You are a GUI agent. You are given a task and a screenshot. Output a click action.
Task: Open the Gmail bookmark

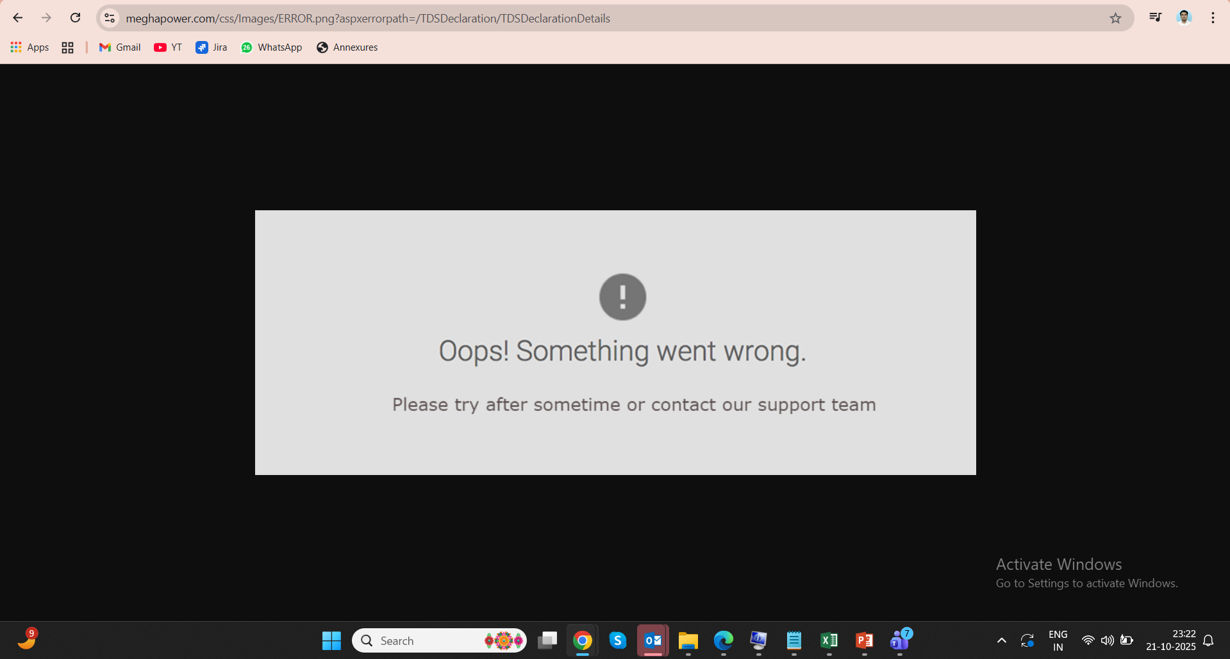[120, 47]
